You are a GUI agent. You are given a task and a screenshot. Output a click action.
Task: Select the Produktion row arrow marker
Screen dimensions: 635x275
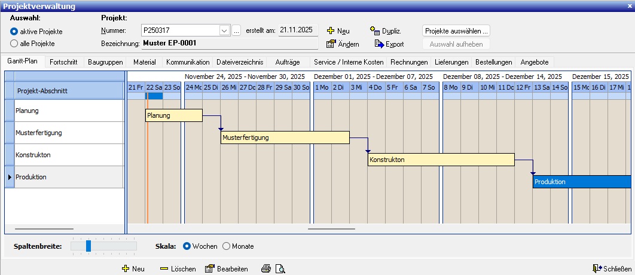pos(9,177)
